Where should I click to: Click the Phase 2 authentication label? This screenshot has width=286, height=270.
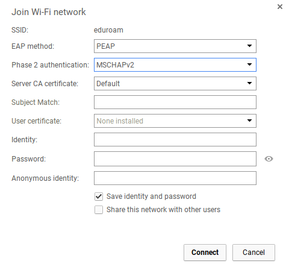pyautogui.click(x=50, y=65)
